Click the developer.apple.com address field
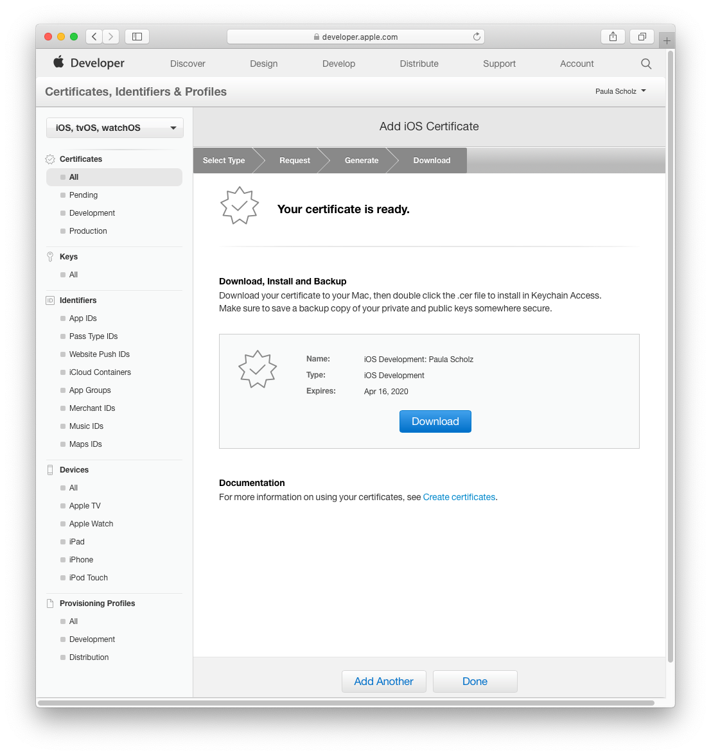This screenshot has height=755, width=711. coord(356,37)
